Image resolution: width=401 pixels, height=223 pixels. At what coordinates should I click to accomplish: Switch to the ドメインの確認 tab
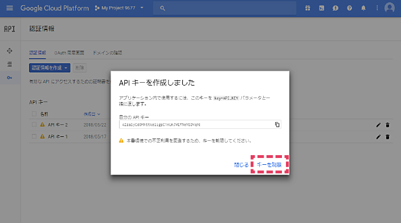click(x=107, y=52)
